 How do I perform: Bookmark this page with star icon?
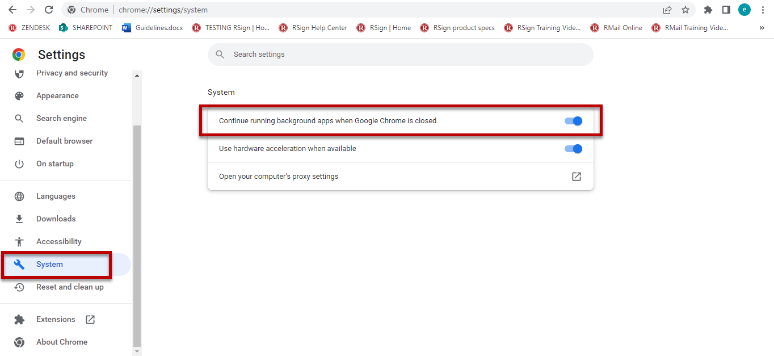(685, 10)
